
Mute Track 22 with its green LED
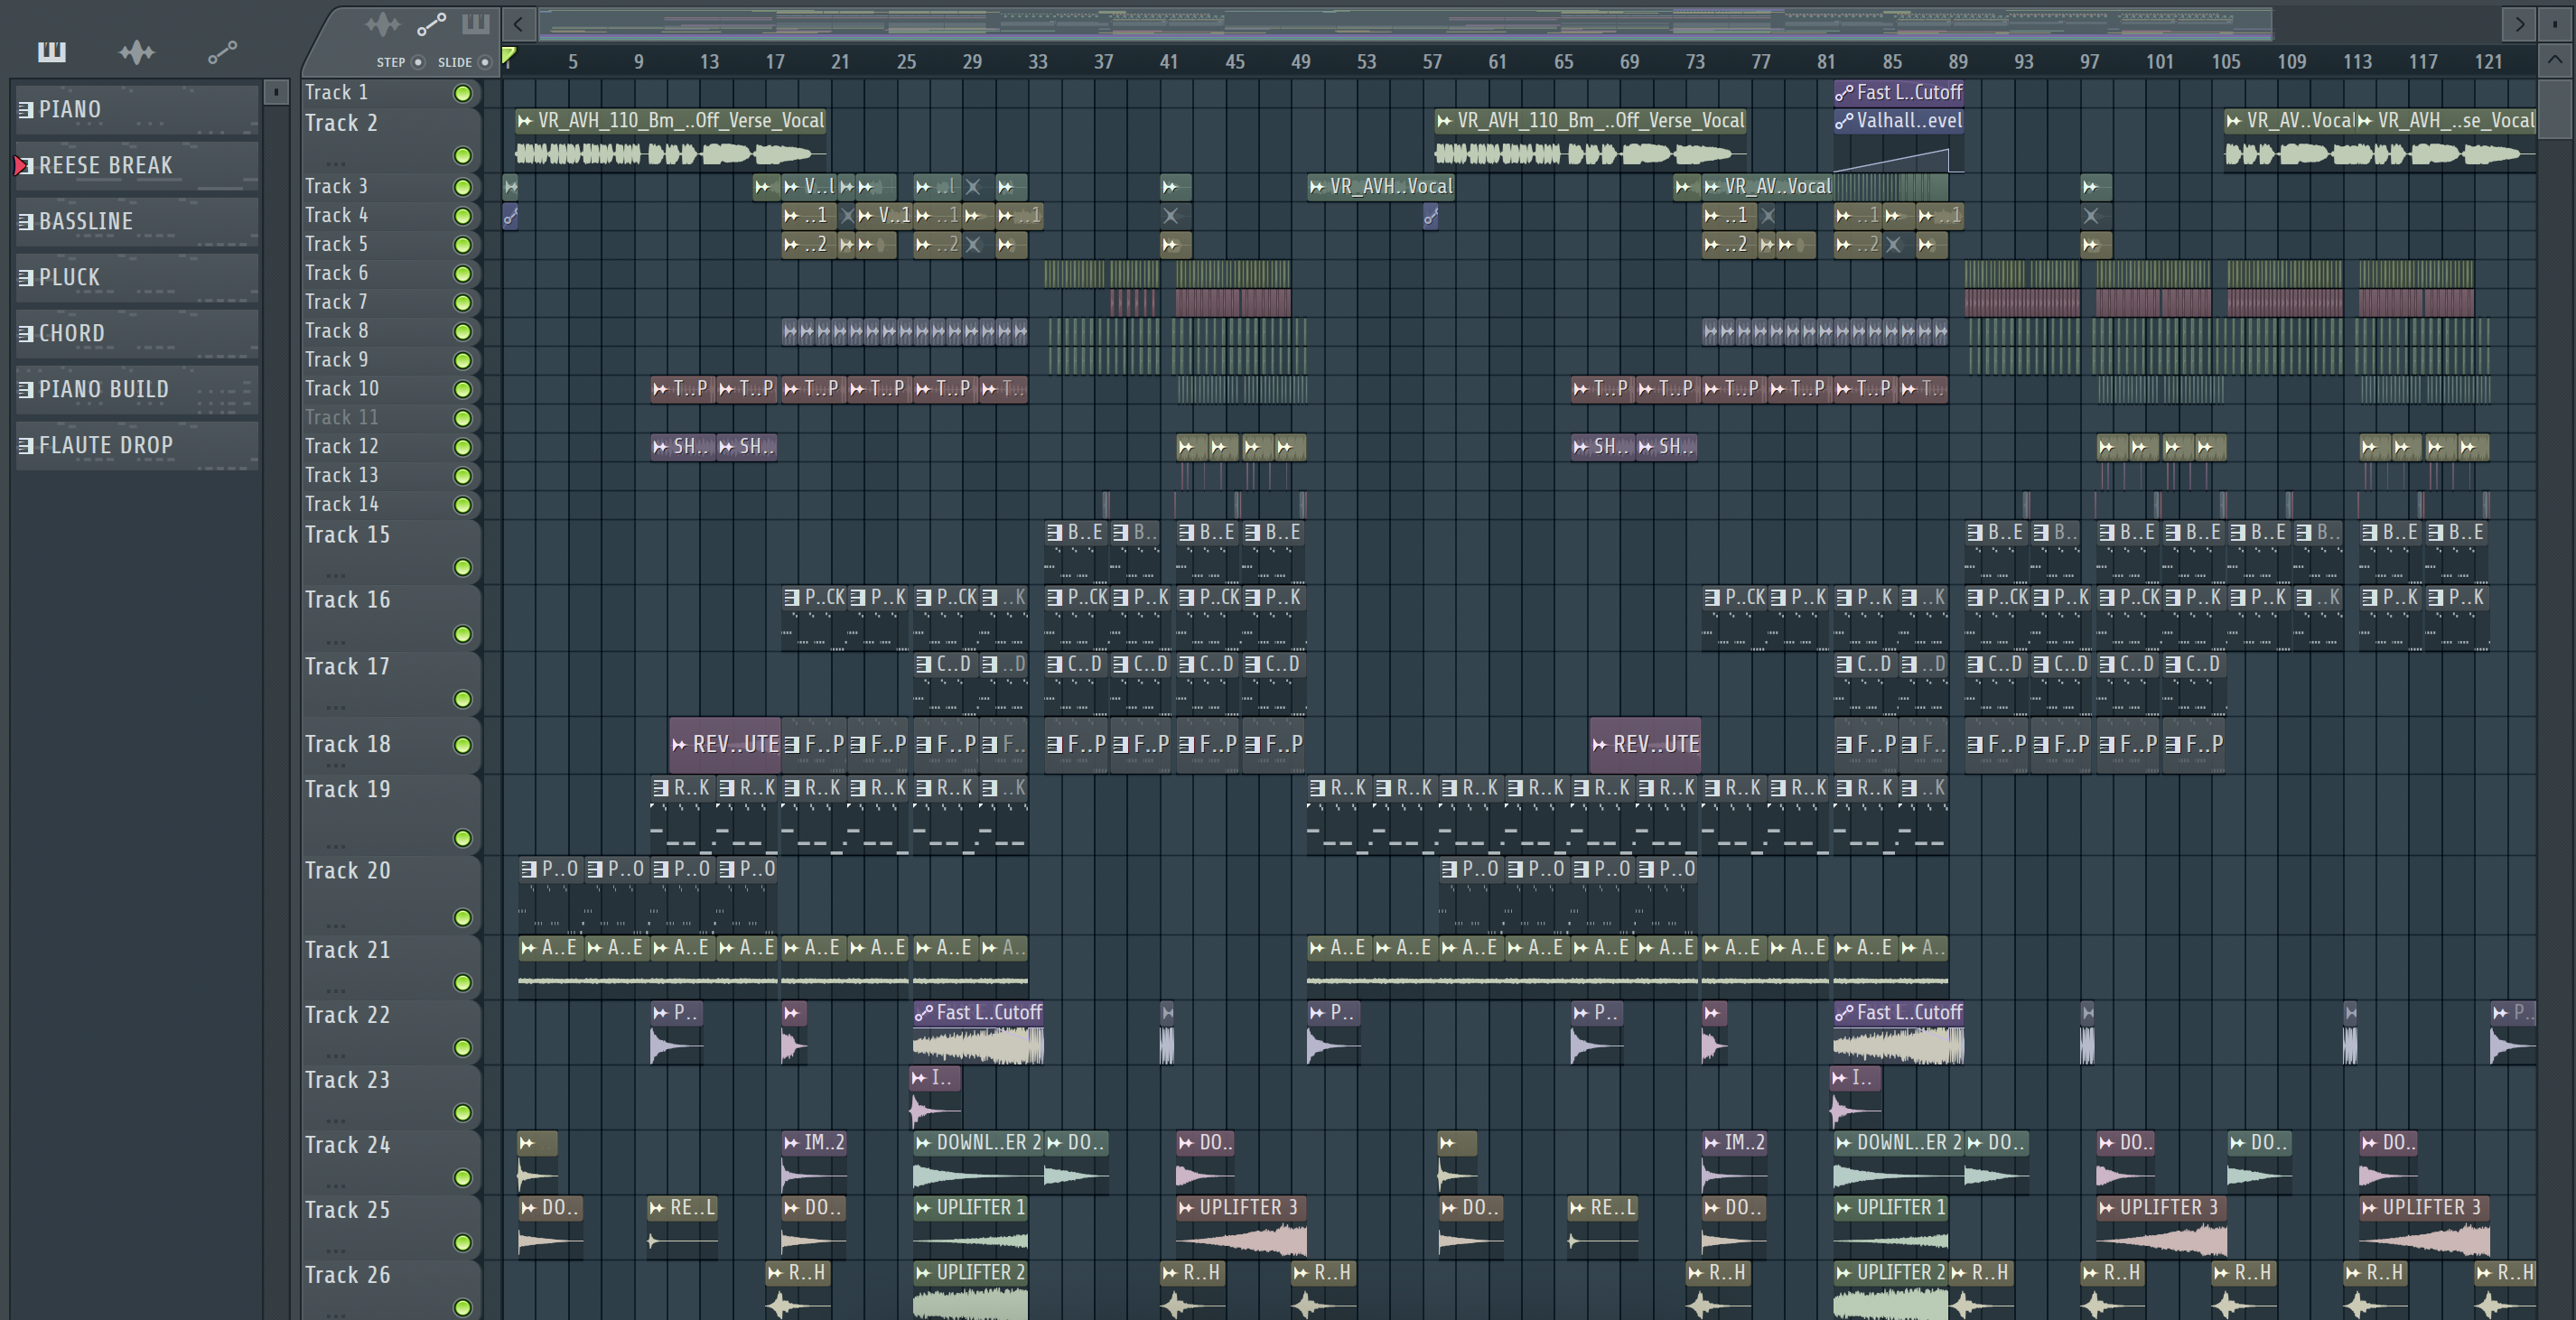coord(462,1047)
